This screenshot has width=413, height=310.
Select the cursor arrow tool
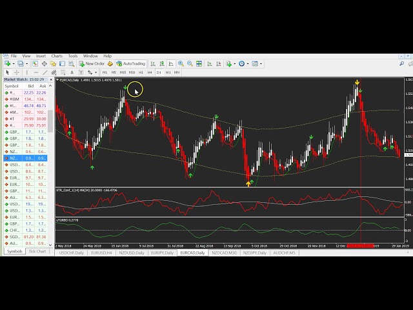click(6, 72)
